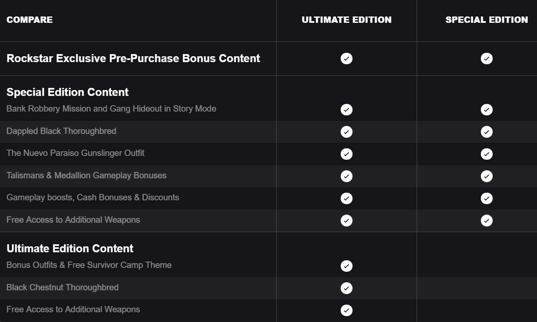Click Ultimate checkmark for Bonus Outfits & Survivor Camp
537x322 pixels.
[346, 266]
